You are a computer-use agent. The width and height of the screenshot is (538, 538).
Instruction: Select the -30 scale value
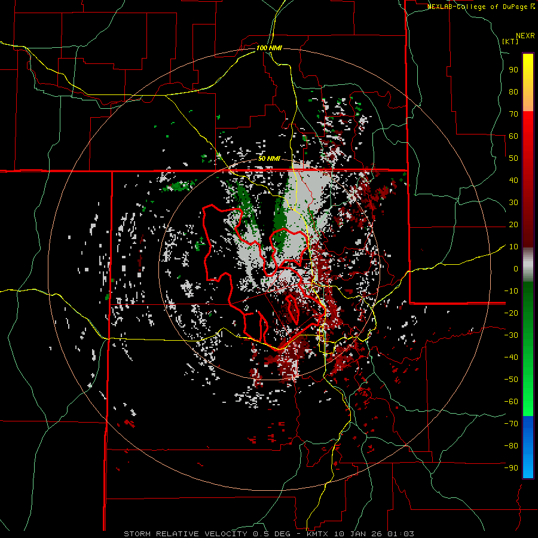(x=511, y=335)
